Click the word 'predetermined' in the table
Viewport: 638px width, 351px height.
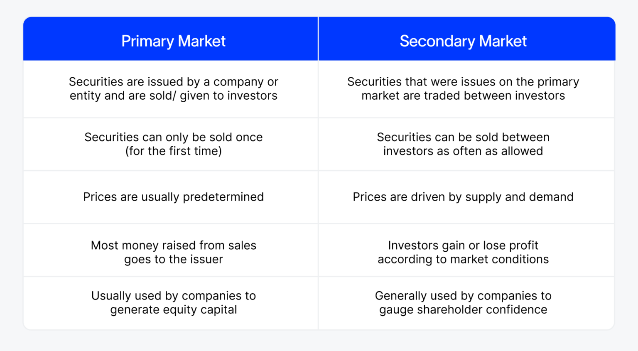[223, 197]
